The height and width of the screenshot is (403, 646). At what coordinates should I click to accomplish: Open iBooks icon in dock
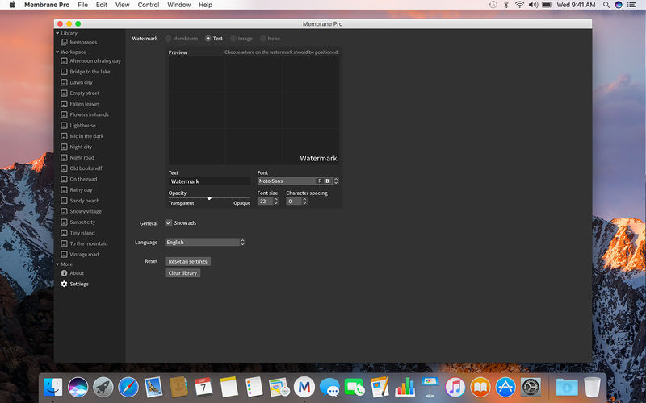480,387
